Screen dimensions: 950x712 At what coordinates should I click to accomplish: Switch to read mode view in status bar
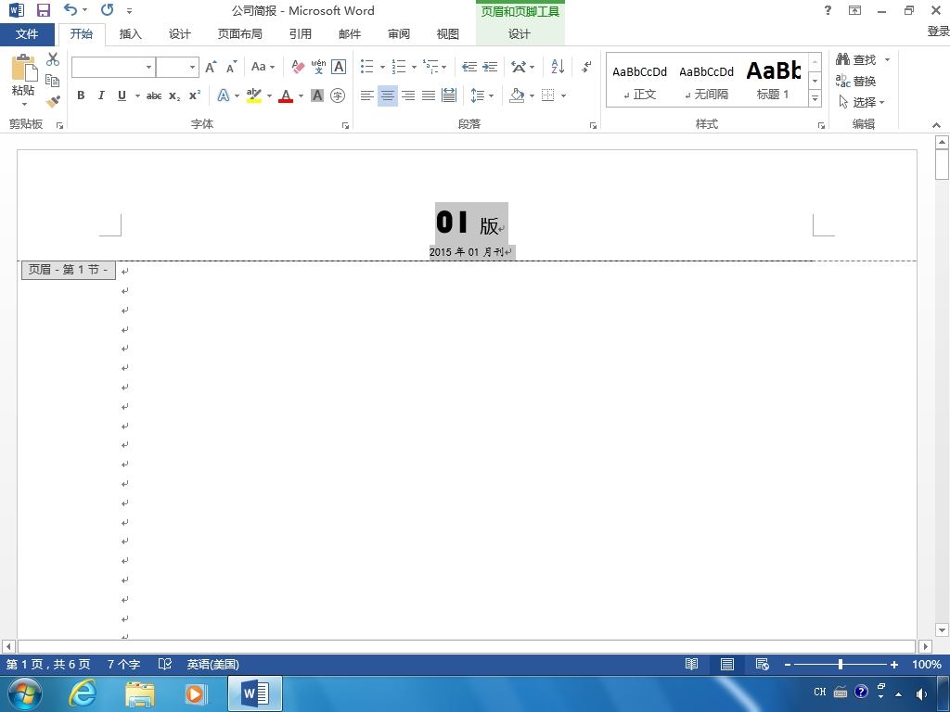(x=691, y=664)
